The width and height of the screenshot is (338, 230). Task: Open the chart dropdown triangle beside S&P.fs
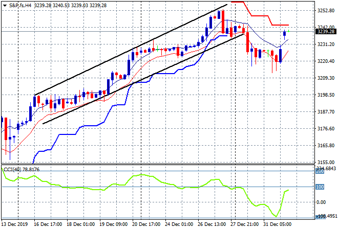(x=5, y=6)
